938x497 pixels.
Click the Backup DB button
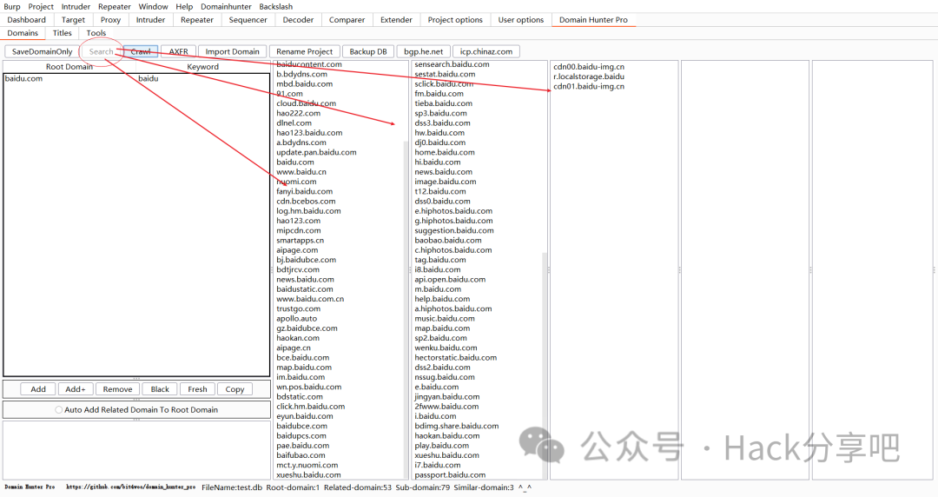[368, 51]
